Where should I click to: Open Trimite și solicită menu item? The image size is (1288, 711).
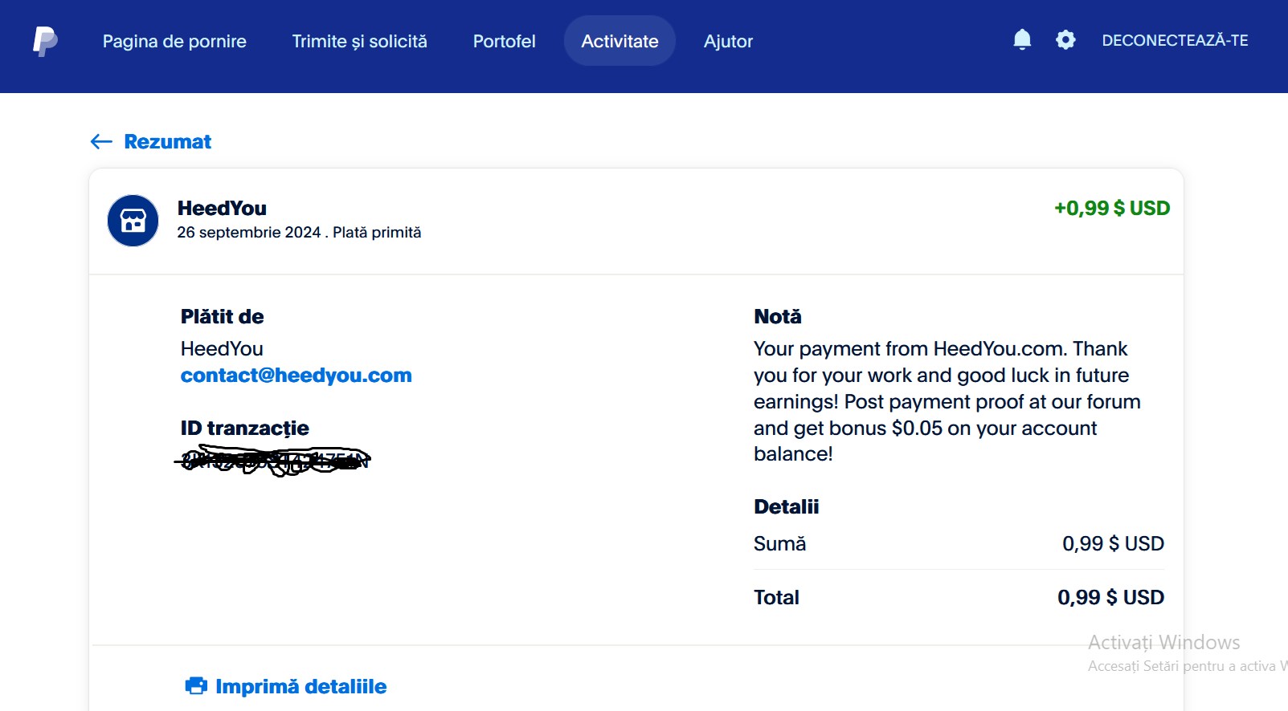click(359, 41)
